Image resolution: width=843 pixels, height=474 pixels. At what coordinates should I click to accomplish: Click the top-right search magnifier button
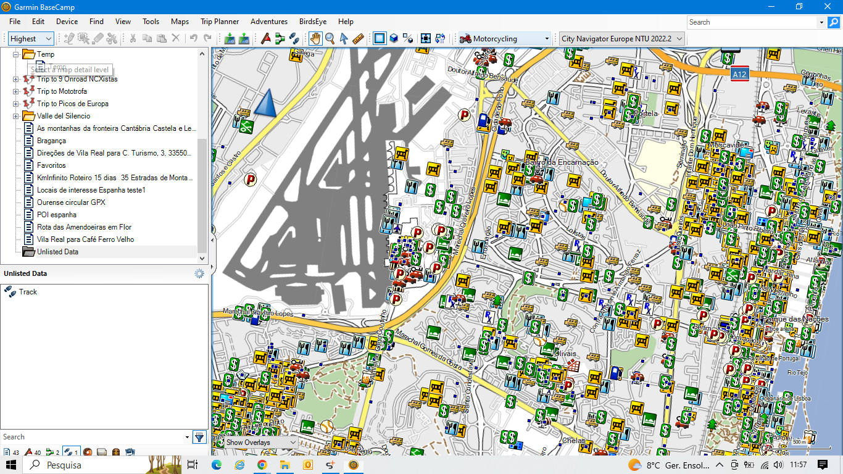click(x=833, y=22)
